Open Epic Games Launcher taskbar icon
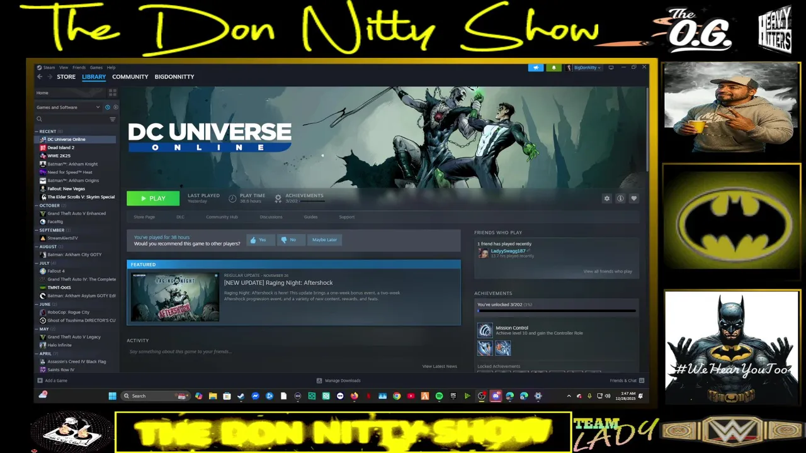806x453 pixels. pyautogui.click(x=453, y=396)
